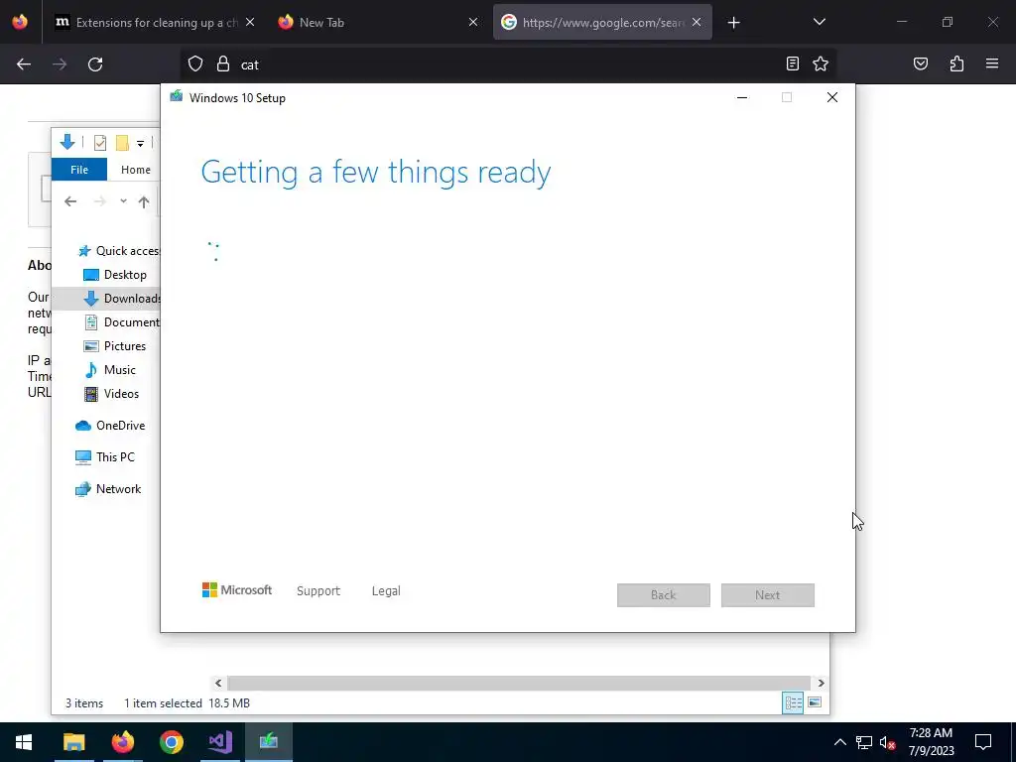Open Legal link in Windows 10 Setup
The image size is (1016, 762).
[x=386, y=591]
